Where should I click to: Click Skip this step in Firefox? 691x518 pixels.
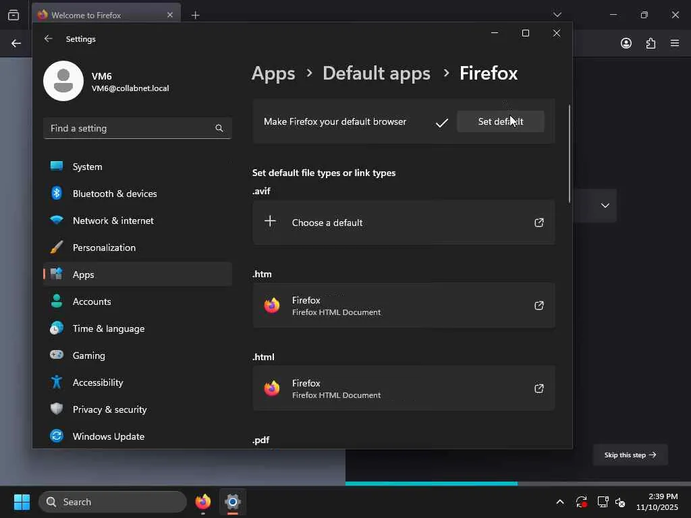click(x=630, y=455)
